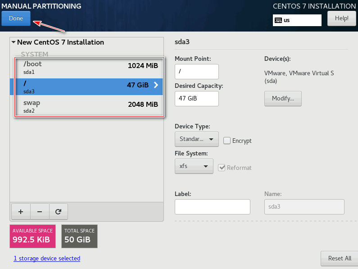This screenshot has height=269, width=358.
Task: Click the Desired Capacity field
Action: point(197,99)
